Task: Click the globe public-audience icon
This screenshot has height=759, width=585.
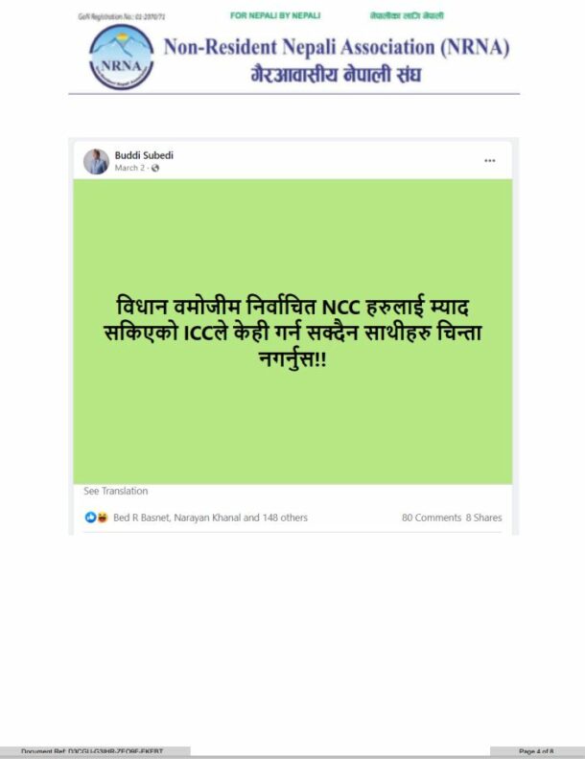Action: coord(155,168)
